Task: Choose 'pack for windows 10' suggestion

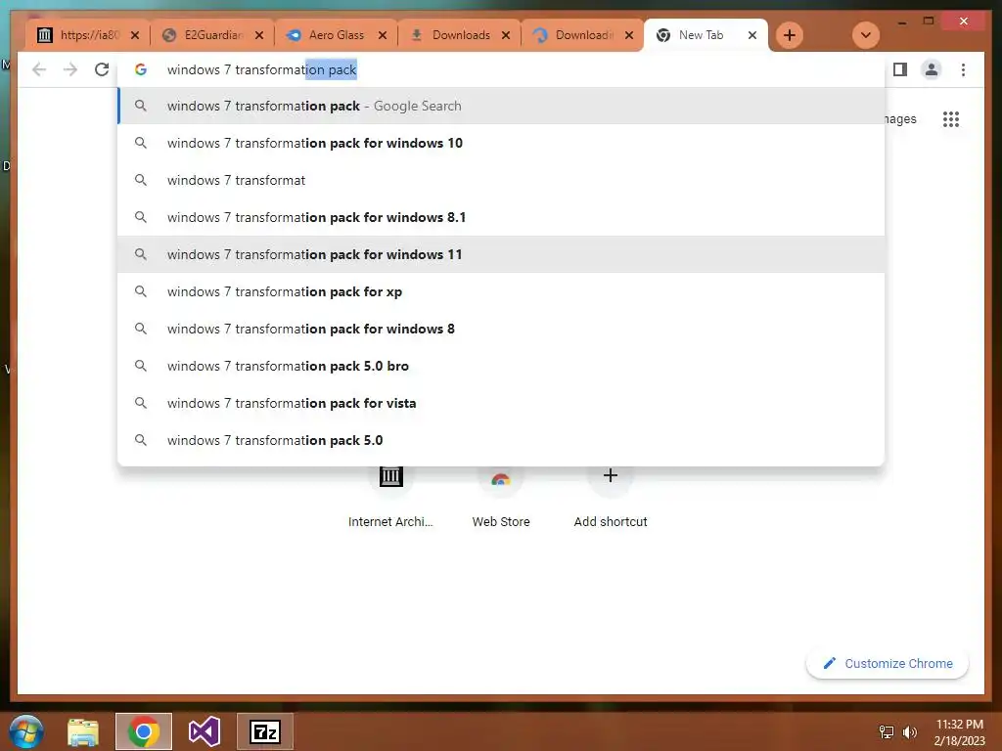Action: pos(501,143)
